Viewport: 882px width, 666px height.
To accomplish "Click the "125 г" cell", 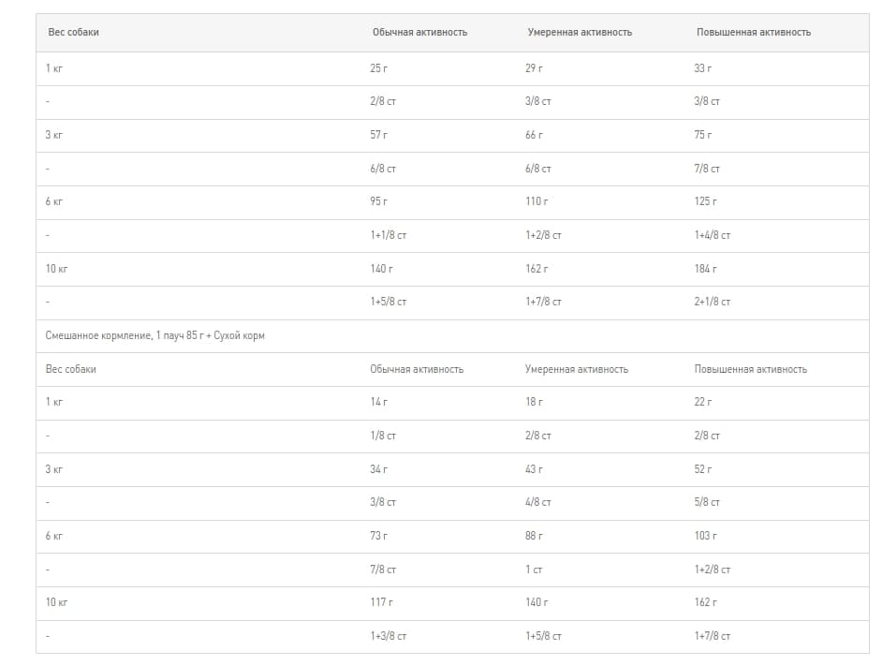I will pyautogui.click(x=706, y=201).
